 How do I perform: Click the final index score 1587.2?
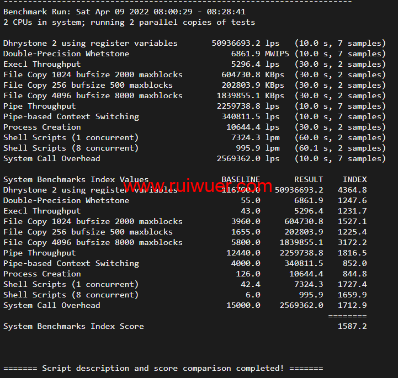point(352,326)
